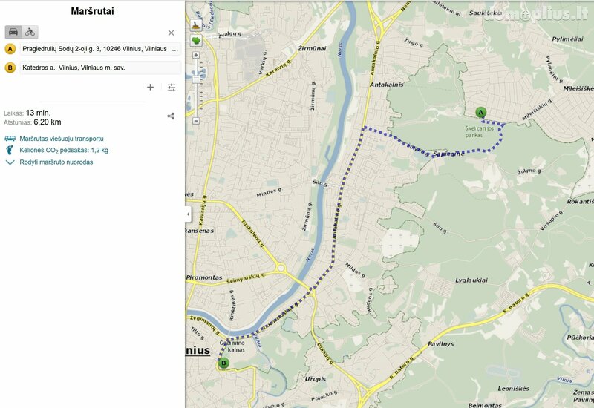This screenshot has height=408, width=594.
Task: Share the route via share icon
Action: click(171, 116)
